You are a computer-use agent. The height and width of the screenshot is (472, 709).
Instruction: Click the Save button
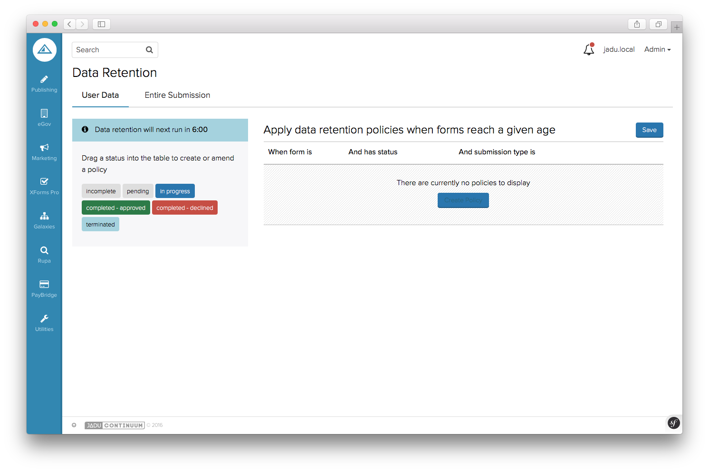[649, 130]
